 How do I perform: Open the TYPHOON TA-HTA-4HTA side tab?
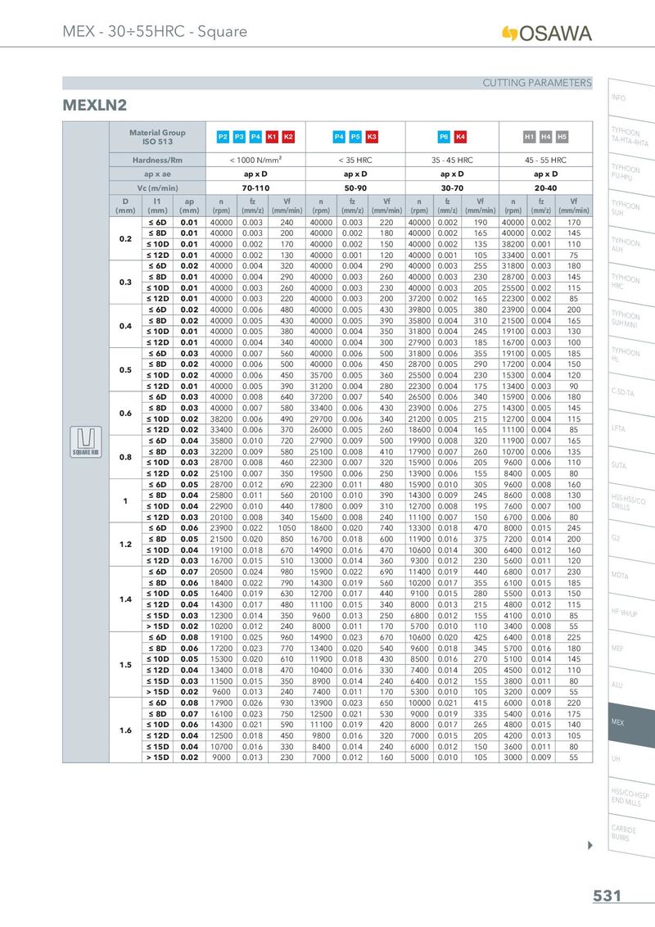630,136
